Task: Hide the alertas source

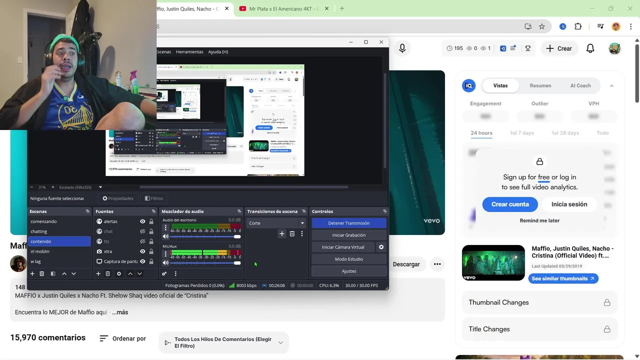Action: [x=142, y=221]
